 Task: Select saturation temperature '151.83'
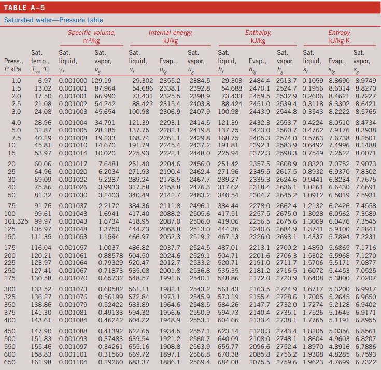(x=41, y=339)
